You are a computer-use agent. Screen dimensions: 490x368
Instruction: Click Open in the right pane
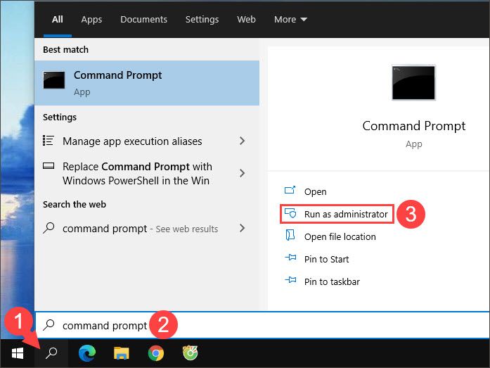316,191
